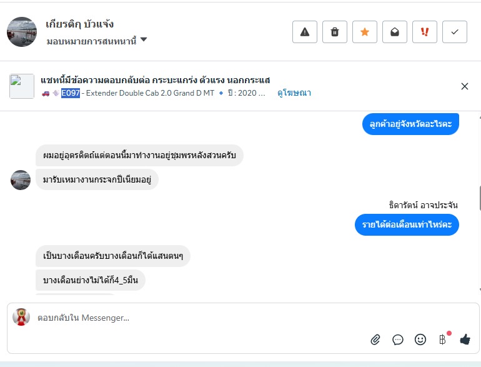Delete conversation with the trash icon
481x367 pixels.
point(335,32)
